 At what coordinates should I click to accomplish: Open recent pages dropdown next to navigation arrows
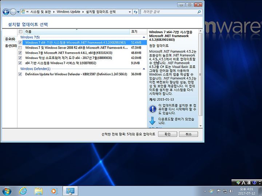[x=18, y=12]
